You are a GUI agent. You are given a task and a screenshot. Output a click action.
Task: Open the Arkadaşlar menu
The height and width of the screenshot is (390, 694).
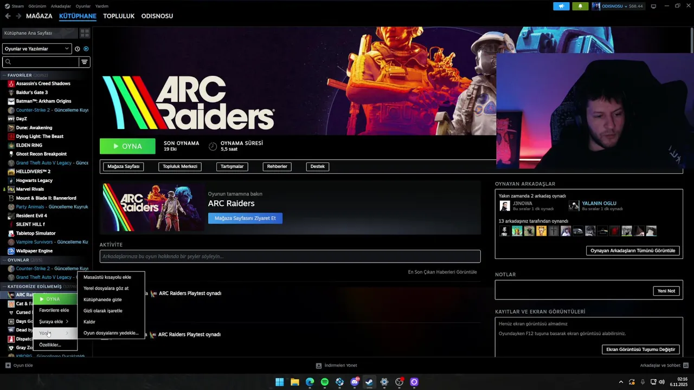[61, 6]
